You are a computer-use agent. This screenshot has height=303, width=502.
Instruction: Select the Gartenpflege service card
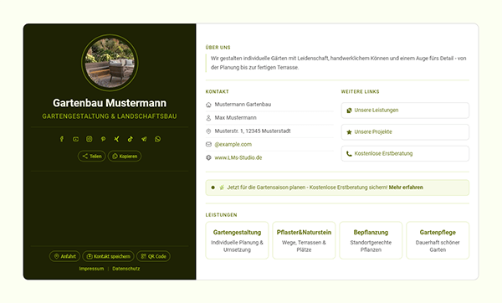pyautogui.click(x=438, y=240)
